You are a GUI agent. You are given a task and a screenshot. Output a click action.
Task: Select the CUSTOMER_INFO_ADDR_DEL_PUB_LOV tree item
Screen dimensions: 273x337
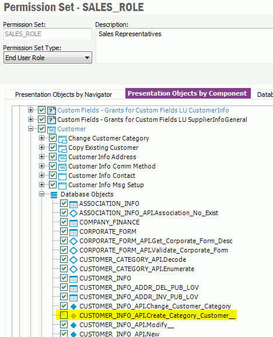point(139,287)
